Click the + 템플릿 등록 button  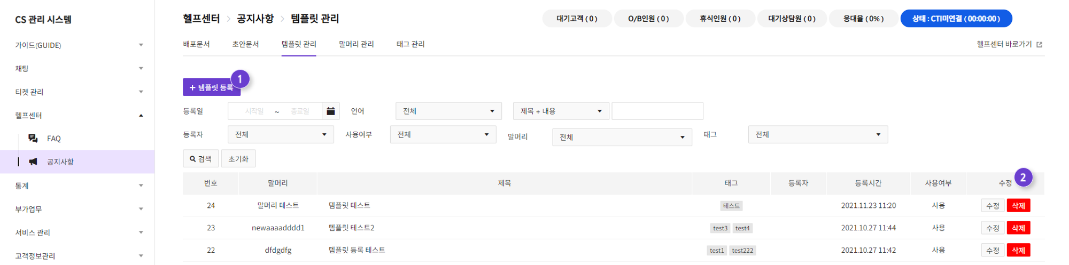click(212, 87)
